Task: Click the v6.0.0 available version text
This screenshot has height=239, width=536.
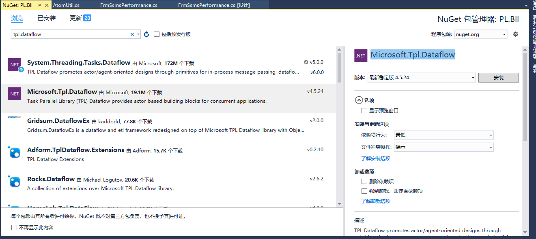Action: pyautogui.click(x=317, y=72)
